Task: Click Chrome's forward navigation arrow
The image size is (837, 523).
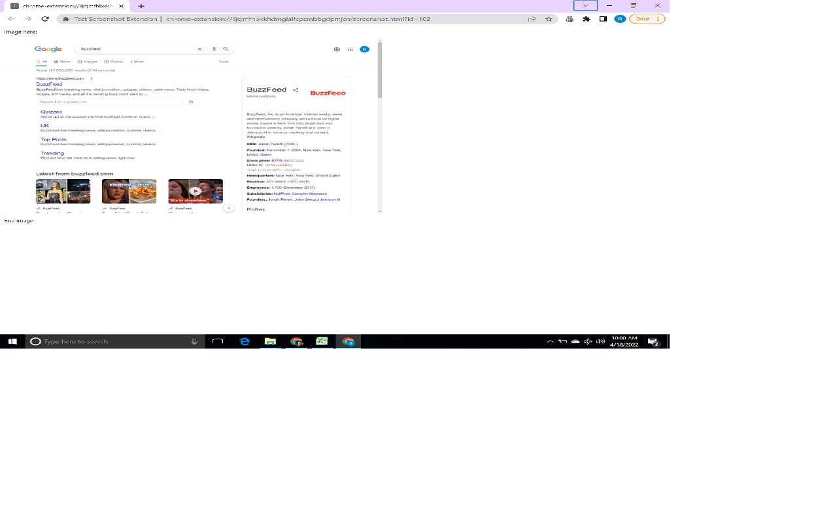Action: 28,19
